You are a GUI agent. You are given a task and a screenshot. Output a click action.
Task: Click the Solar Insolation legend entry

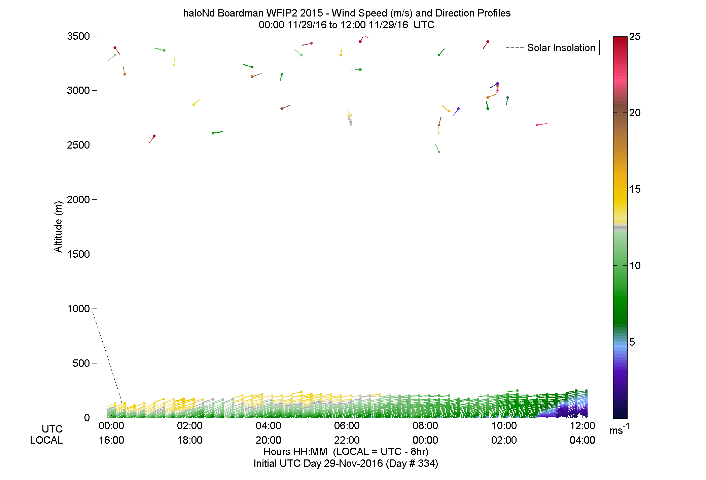coord(550,48)
